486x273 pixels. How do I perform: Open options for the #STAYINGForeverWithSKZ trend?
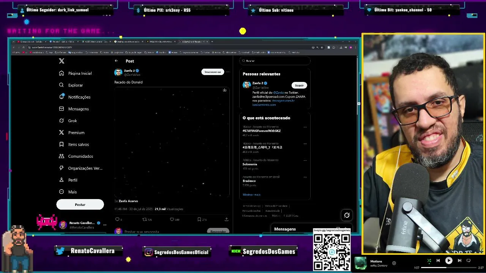click(305, 127)
